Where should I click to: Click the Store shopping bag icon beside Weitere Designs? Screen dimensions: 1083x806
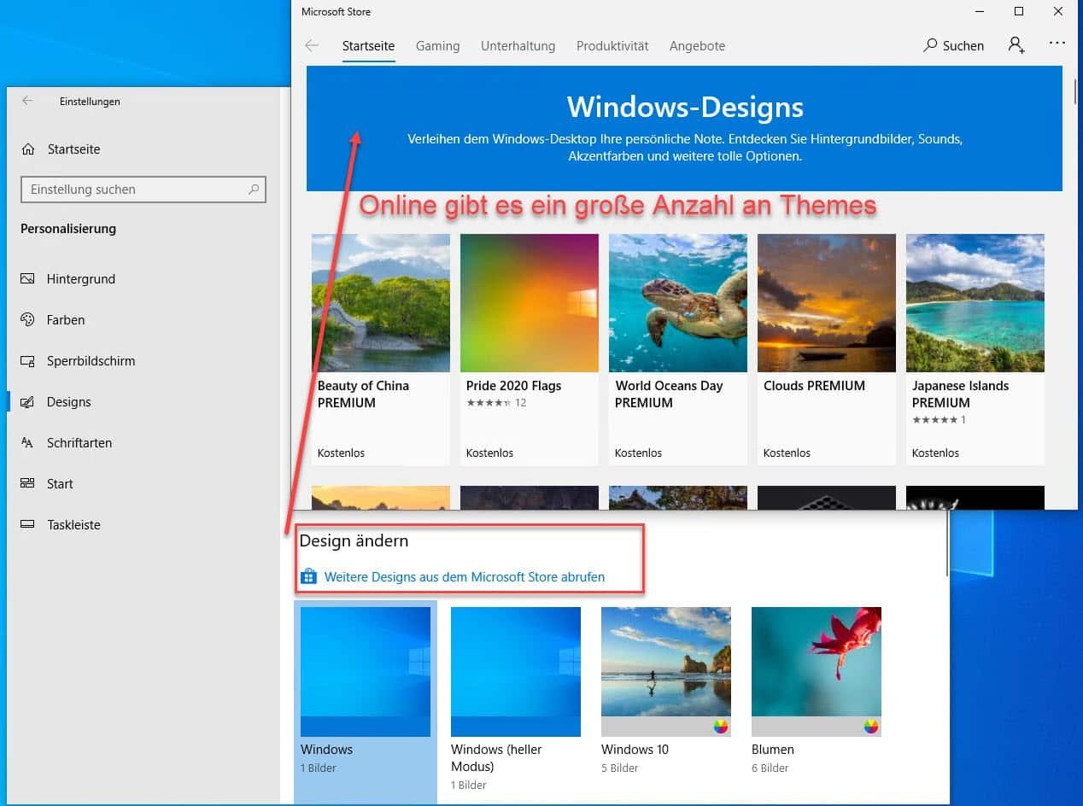point(308,576)
